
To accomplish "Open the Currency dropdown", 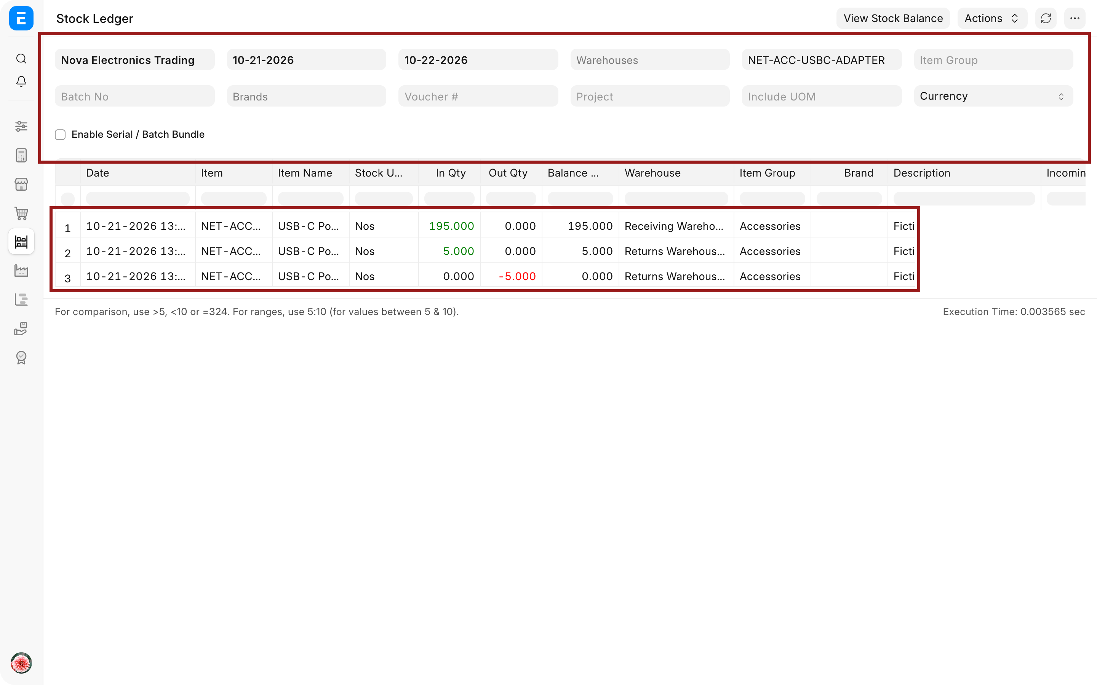I will point(993,96).
